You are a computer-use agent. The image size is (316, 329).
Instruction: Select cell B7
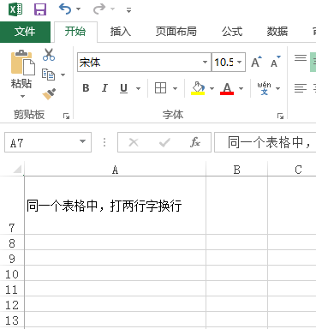click(x=236, y=206)
